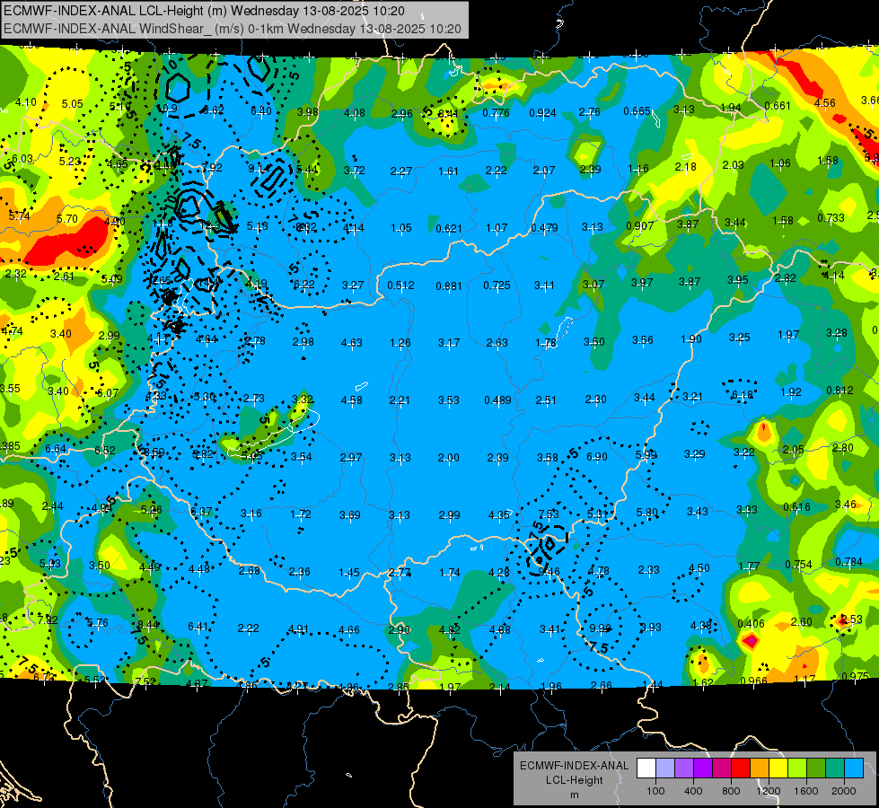The height and width of the screenshot is (808, 879).
Task: Click the wind shear value 0.907
Action: pos(640,226)
